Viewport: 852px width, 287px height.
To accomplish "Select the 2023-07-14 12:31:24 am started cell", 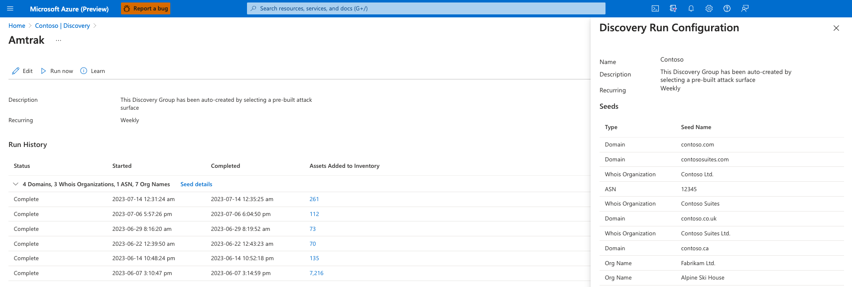I will pos(143,199).
